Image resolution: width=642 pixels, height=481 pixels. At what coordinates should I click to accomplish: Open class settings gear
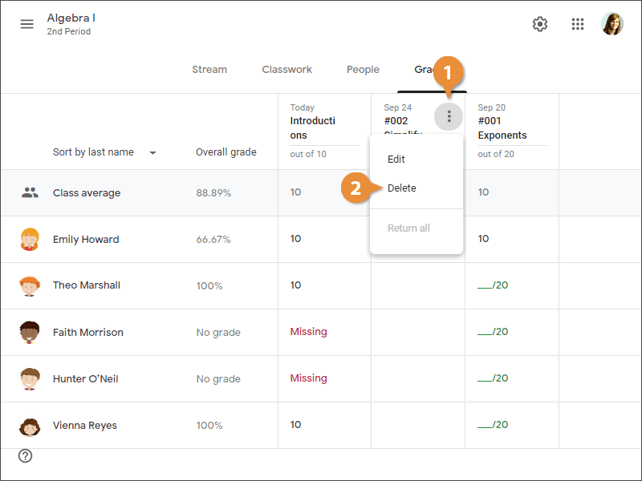(x=540, y=24)
